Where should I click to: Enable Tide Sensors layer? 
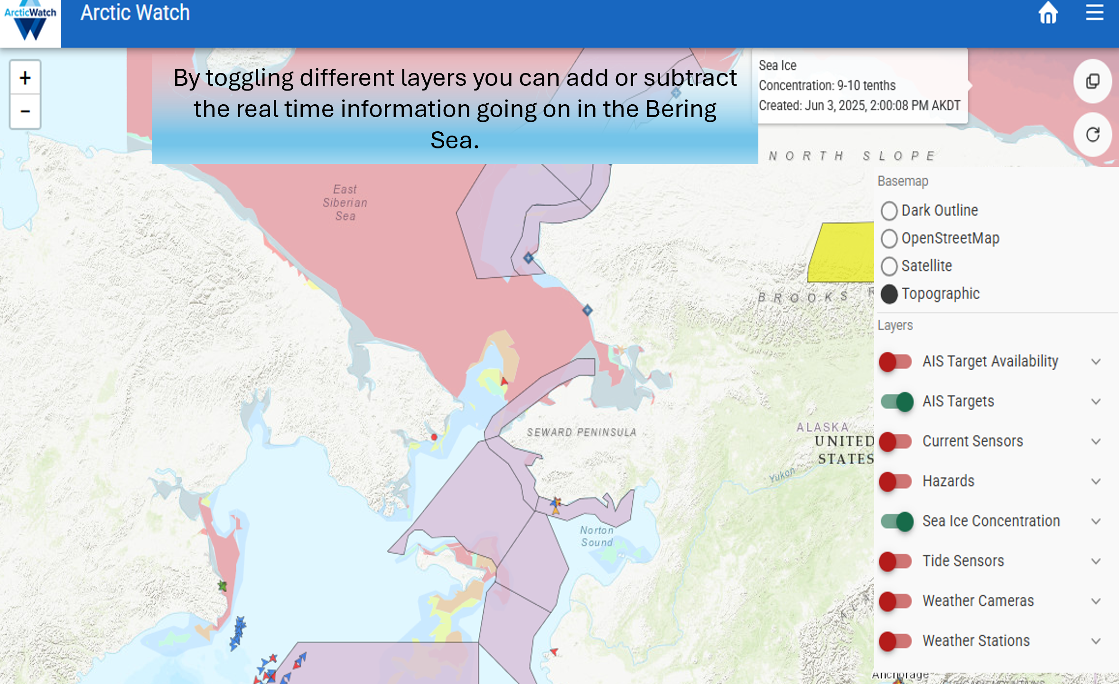tap(895, 561)
